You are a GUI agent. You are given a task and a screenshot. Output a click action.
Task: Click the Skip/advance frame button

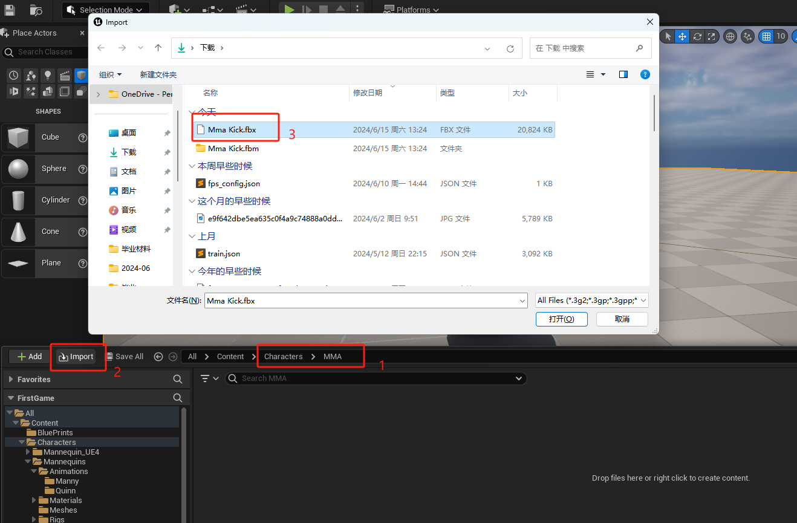click(x=307, y=10)
